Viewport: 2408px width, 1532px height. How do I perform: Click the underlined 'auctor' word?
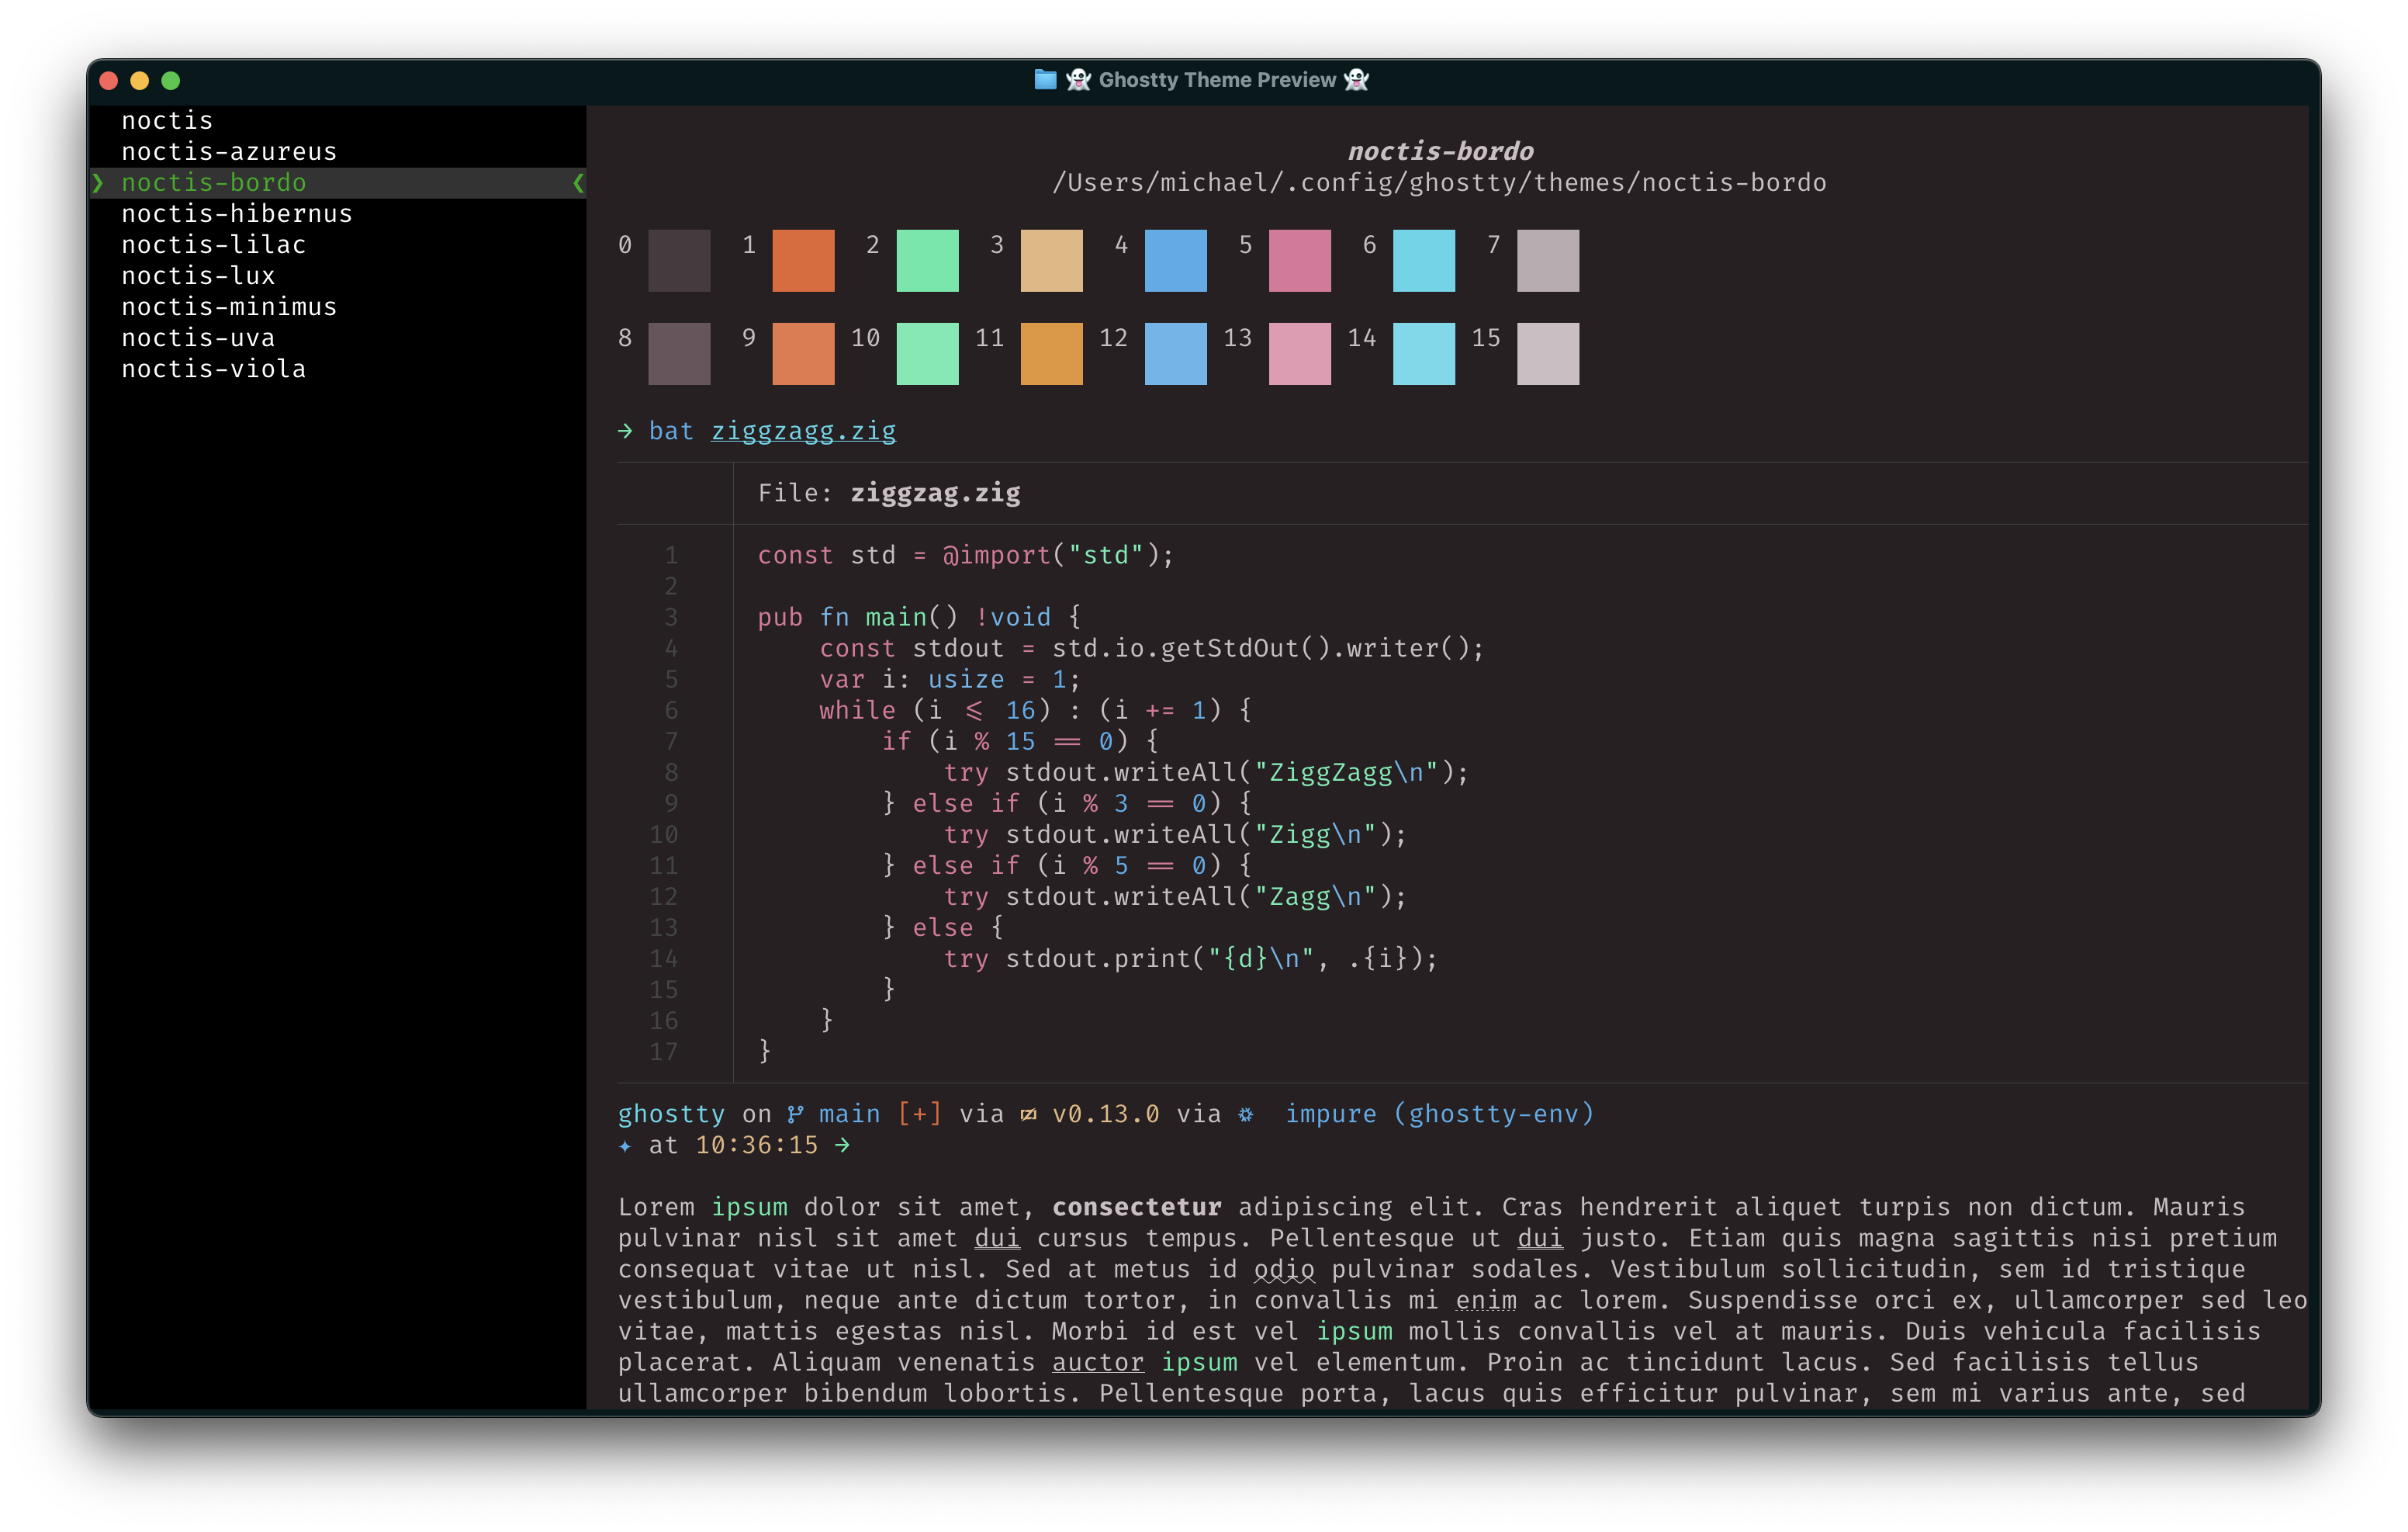click(x=1097, y=1363)
